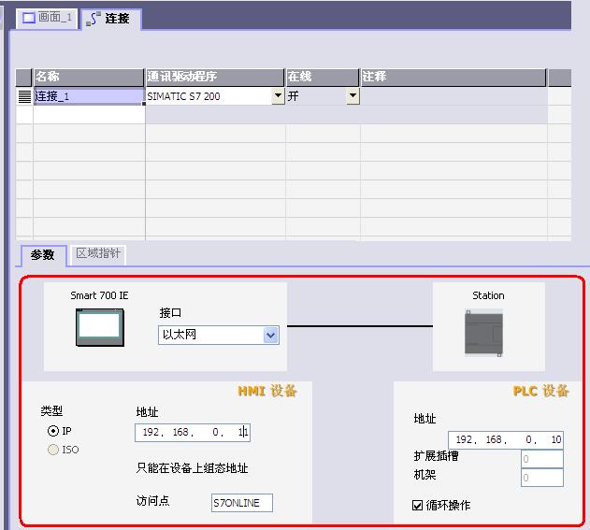Image resolution: width=590 pixels, height=530 pixels.
Task: Click the 名称 column header
Action: pos(89,77)
